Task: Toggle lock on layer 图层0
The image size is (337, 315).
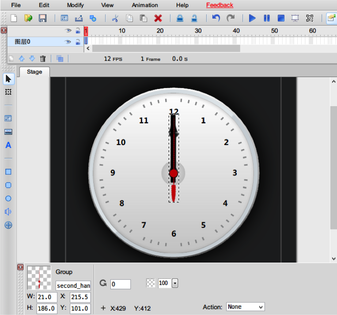Action: tap(78, 42)
